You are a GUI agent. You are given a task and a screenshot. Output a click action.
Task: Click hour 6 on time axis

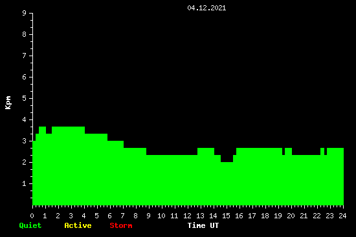pos(109,216)
